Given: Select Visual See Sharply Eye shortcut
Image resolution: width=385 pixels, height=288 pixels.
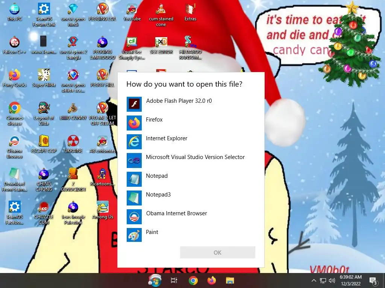Looking at the screenshot, I should click(x=132, y=48).
